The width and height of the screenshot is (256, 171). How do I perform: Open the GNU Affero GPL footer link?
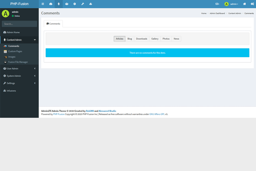pyautogui.click(x=157, y=114)
